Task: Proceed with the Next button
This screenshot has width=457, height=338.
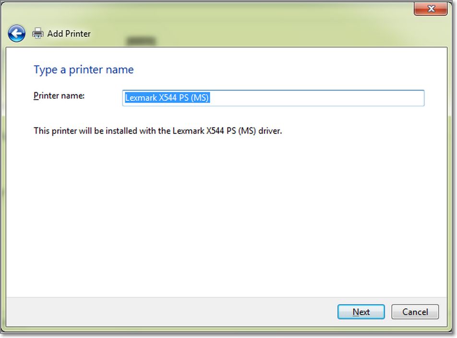Action: 361,312
